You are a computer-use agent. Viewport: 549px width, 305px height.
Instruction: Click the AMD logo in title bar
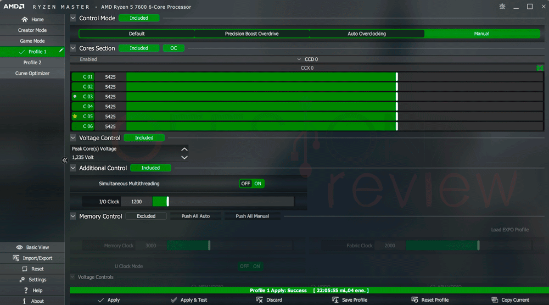tap(14, 7)
